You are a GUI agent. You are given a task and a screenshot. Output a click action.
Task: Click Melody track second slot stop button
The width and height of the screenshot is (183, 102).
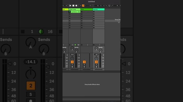point(94,14)
